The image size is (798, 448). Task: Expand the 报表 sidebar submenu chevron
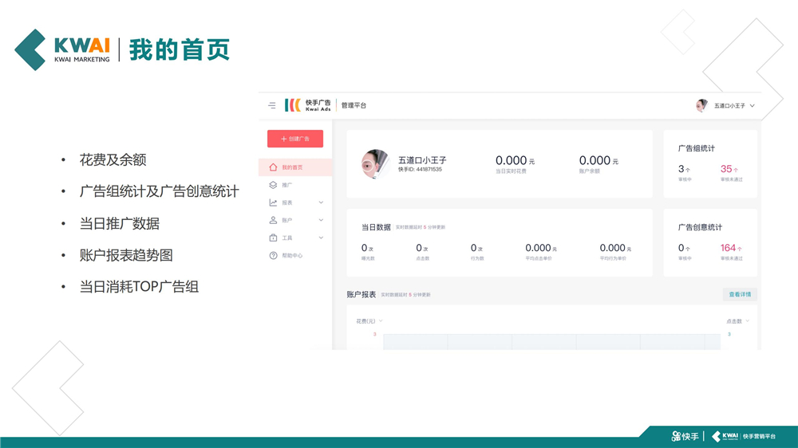coord(321,202)
